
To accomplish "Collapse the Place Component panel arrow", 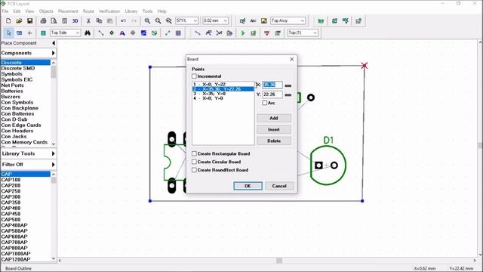I will 54,43.
